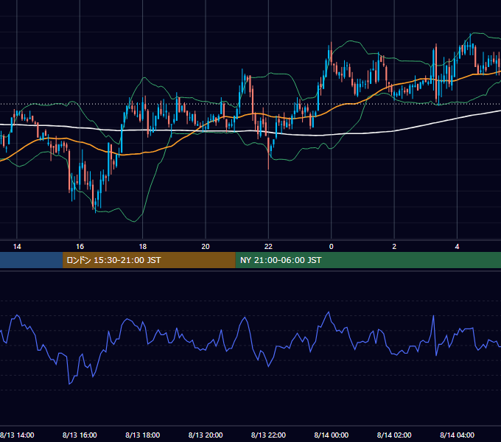Viewport: 501px width, 442px height.
Task: Click hour label 18 on price chart axis
Action: [143, 247]
